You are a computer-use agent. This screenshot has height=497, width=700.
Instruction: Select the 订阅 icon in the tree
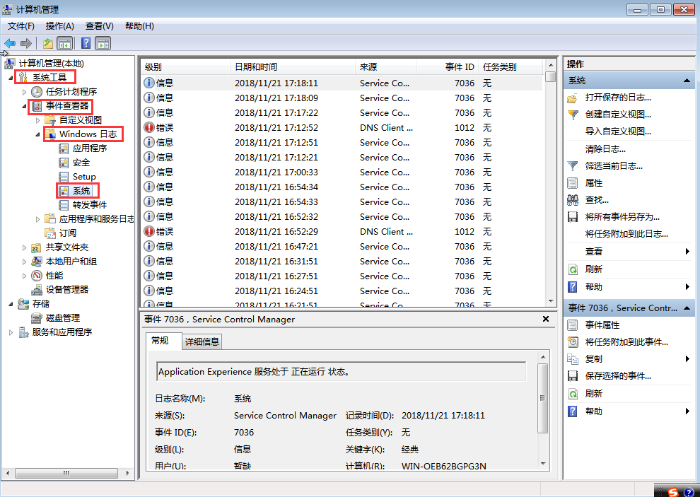tap(50, 233)
